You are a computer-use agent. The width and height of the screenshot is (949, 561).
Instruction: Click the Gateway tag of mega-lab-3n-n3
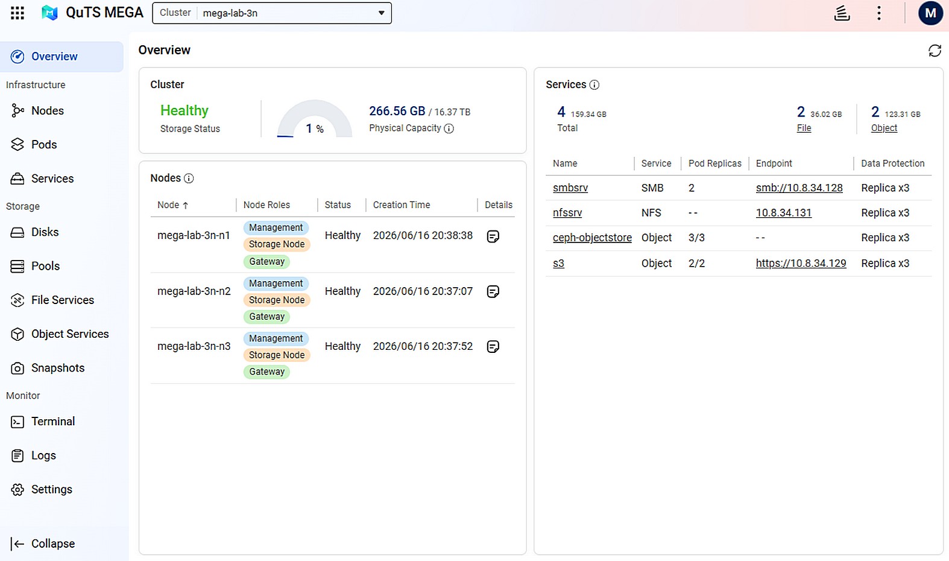pyautogui.click(x=266, y=372)
